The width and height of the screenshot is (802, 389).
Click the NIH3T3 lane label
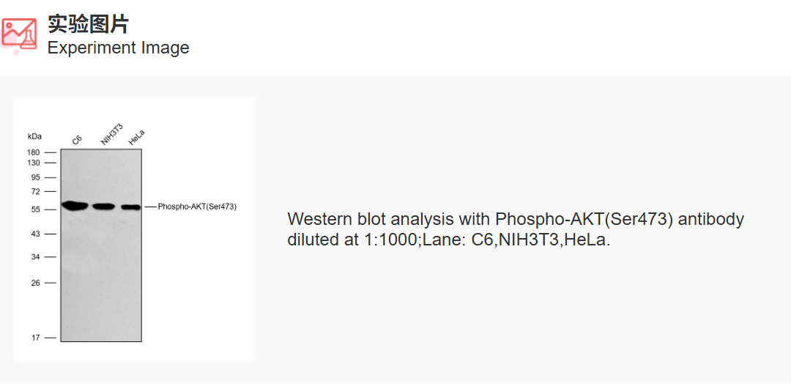pos(112,135)
